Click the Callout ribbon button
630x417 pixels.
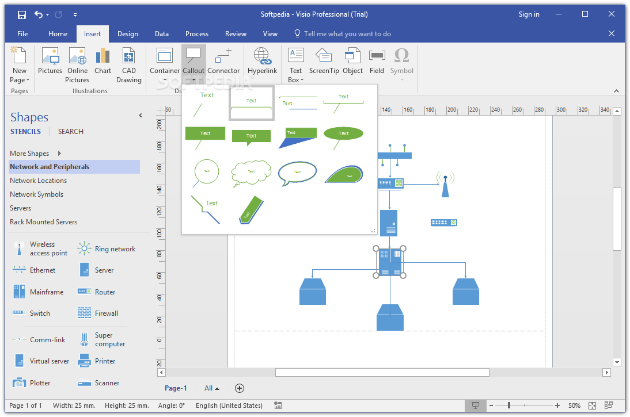[193, 63]
